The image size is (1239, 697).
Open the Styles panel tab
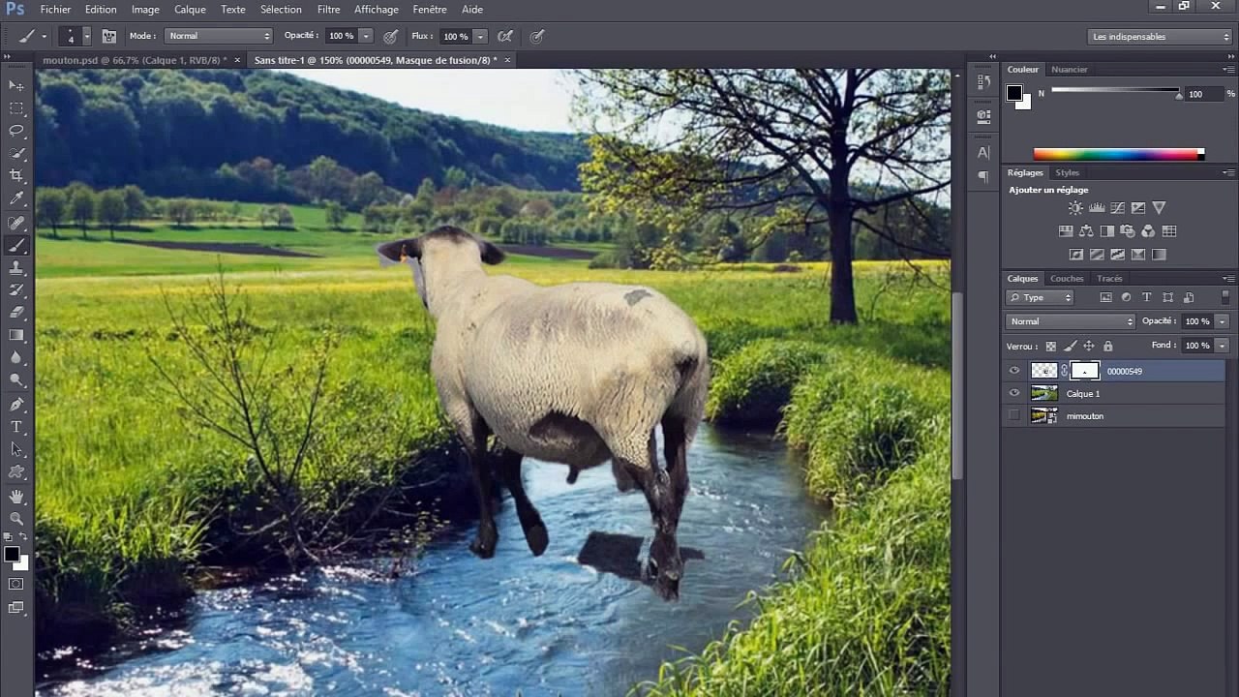point(1067,172)
